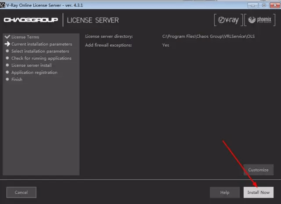Select the Check for running applications step

tap(41, 58)
